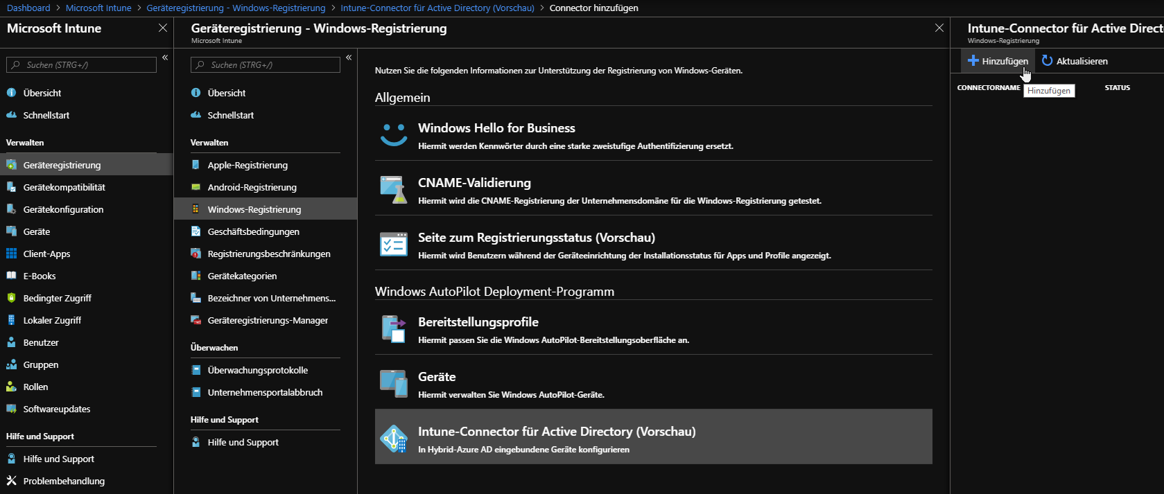Click the Gerätekompatibilität icon
Screen dimensions: 1164x494
(11, 186)
